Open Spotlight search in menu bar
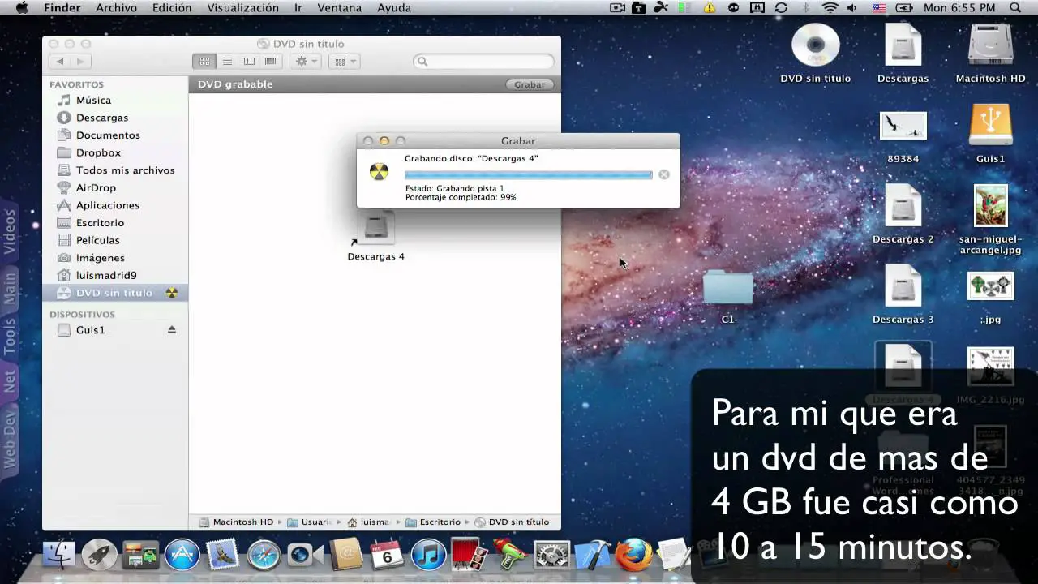 [1015, 8]
